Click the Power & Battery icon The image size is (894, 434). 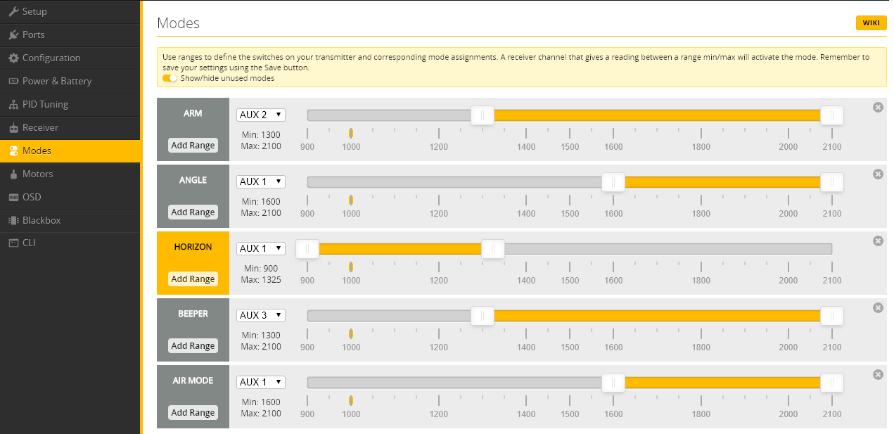(13, 81)
